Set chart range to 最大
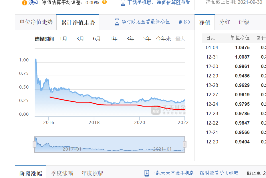Screen dimensions: 266x178 click(x=180, y=39)
